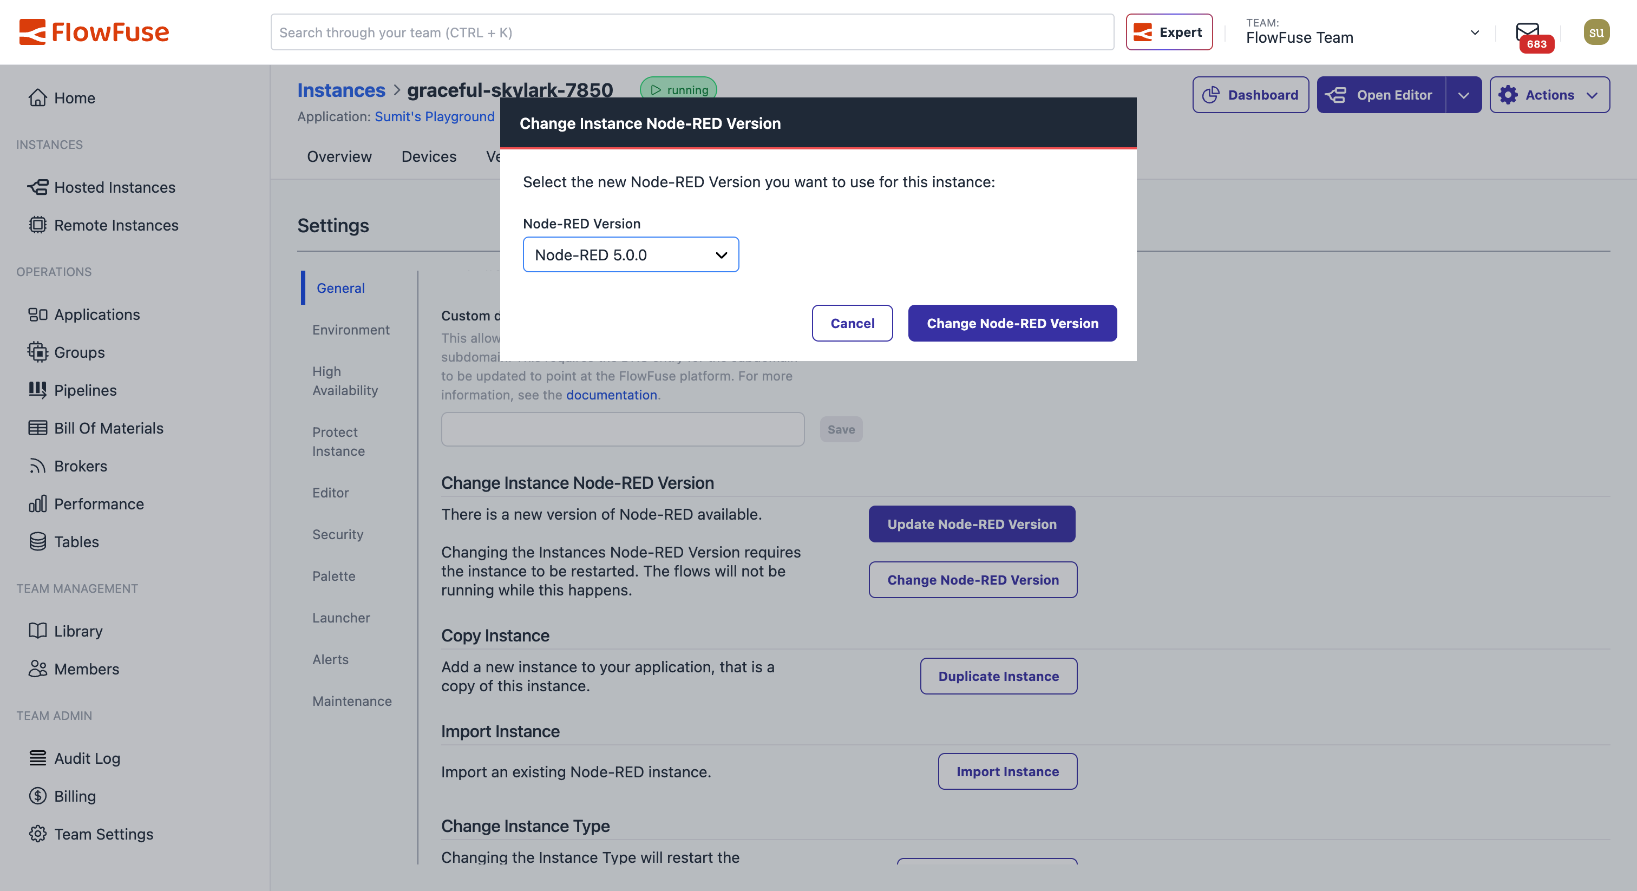The width and height of the screenshot is (1637, 891).
Task: Open Audit Log list icon
Action: pos(37,757)
